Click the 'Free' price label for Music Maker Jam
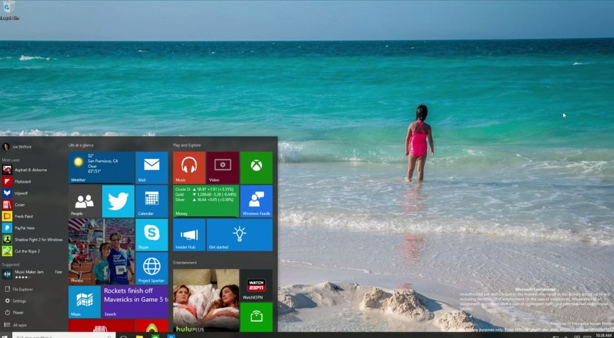 pyautogui.click(x=58, y=272)
